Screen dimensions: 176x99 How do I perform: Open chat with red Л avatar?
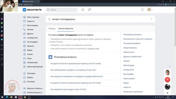167,79
